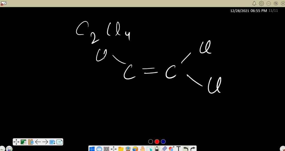Screen dimensions: 285x151
Task: Open the shapes tool
Action: point(171,149)
